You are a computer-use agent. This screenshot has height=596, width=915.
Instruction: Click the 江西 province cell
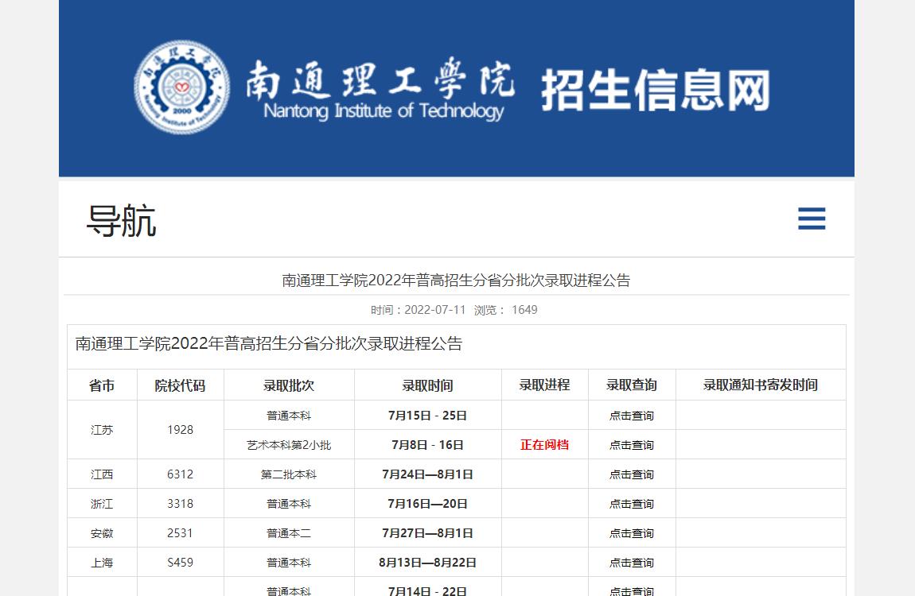[102, 474]
